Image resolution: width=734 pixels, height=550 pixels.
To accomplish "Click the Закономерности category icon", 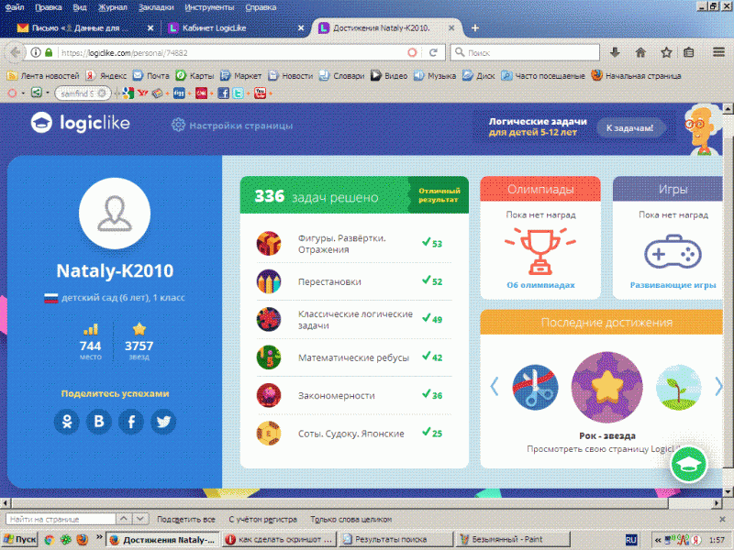I will pos(269,395).
